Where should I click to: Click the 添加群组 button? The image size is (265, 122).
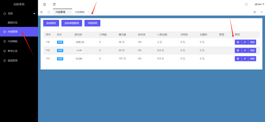coord(51,23)
